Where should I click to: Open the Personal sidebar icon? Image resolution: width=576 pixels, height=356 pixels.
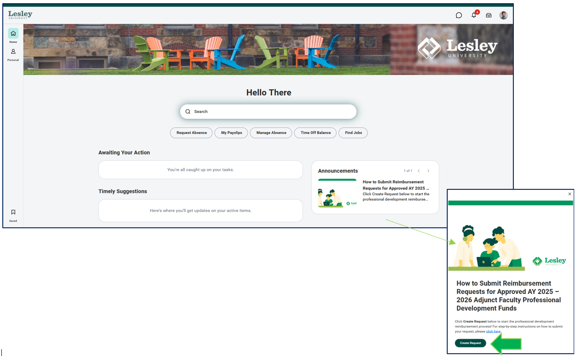coord(13,52)
